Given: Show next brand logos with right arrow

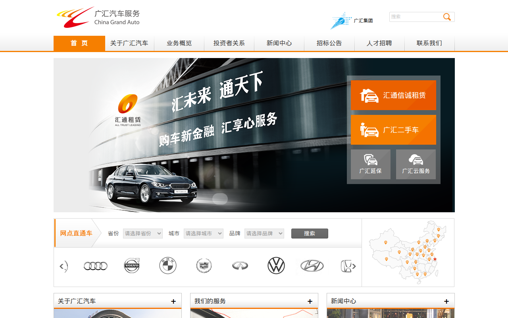Looking at the screenshot, I should pos(354,266).
